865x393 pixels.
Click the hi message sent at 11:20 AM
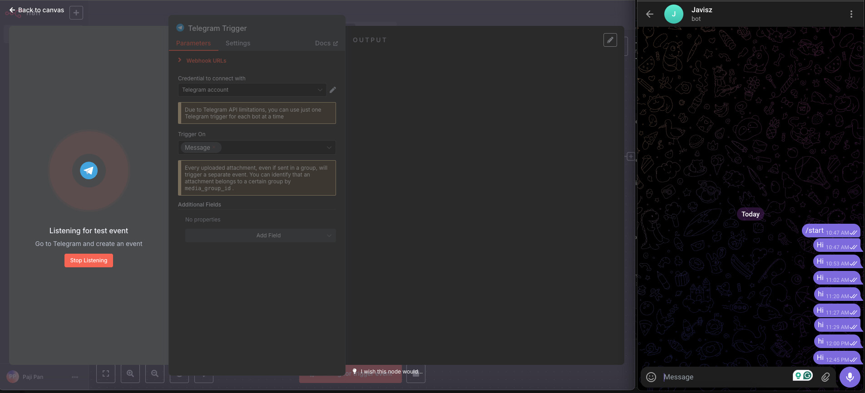(x=837, y=294)
